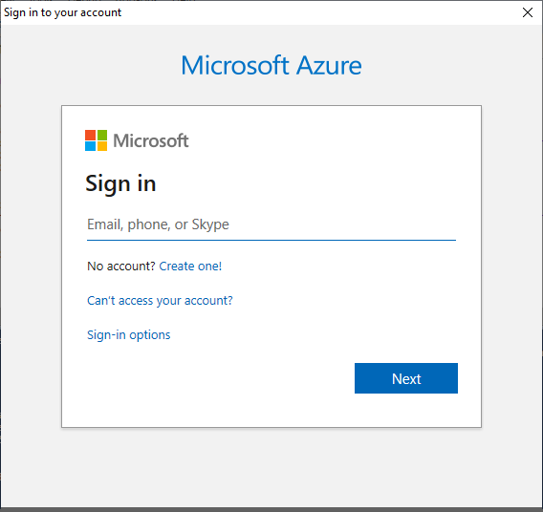Screen dimensions: 543x512
Task: Click the yellow square of the Microsoft logo
Action: coord(101,146)
